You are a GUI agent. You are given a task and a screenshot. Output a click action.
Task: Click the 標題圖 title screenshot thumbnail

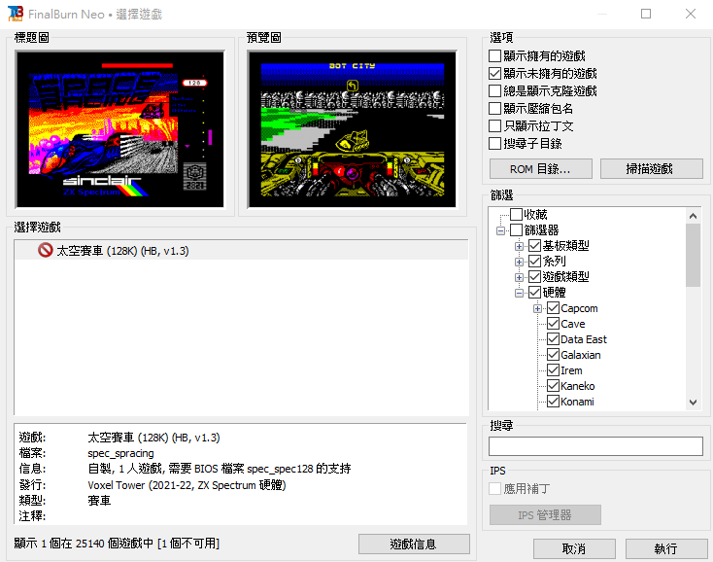(x=120, y=128)
